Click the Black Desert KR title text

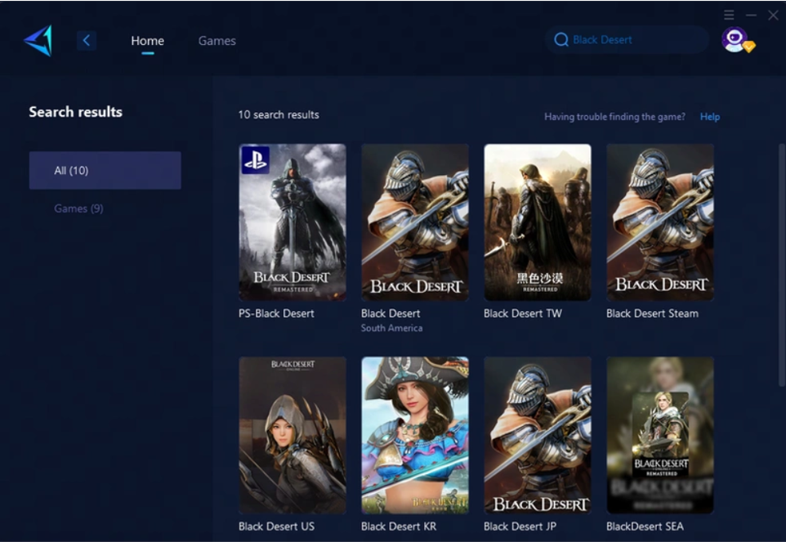point(399,526)
